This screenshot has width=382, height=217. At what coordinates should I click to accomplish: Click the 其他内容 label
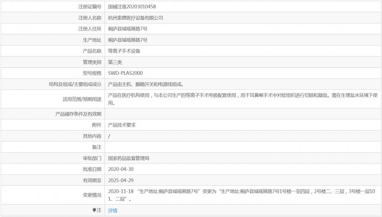click(x=92, y=136)
